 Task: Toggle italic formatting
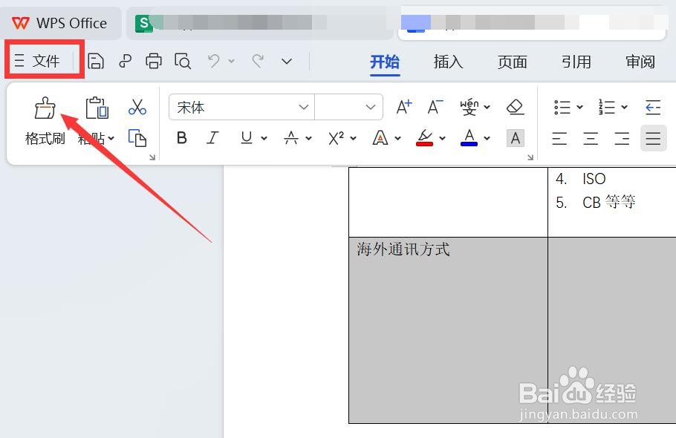click(x=213, y=138)
